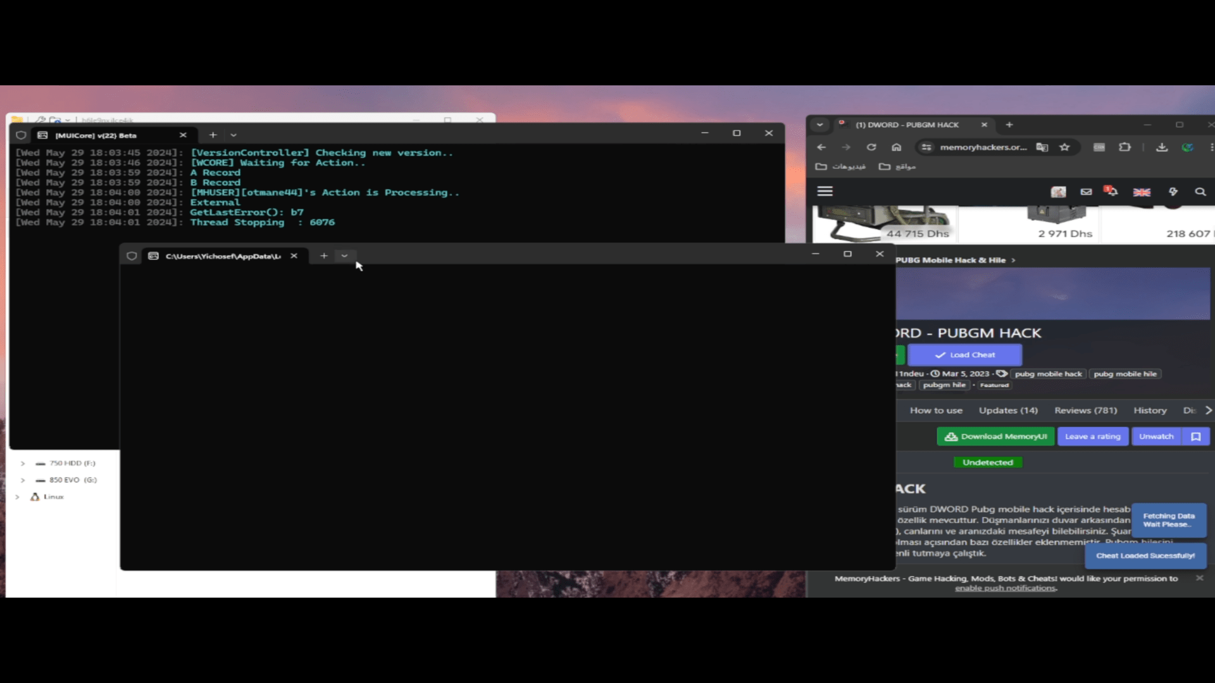Open the pubgm hile tag
1215x683 pixels.
(x=944, y=385)
